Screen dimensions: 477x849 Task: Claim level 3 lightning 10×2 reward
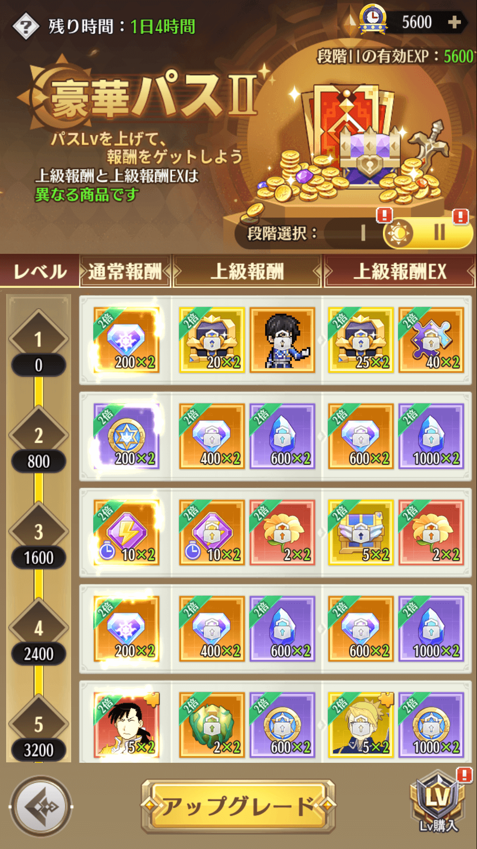coord(126,532)
